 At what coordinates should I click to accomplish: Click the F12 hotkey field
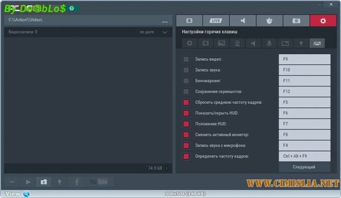[305, 91]
